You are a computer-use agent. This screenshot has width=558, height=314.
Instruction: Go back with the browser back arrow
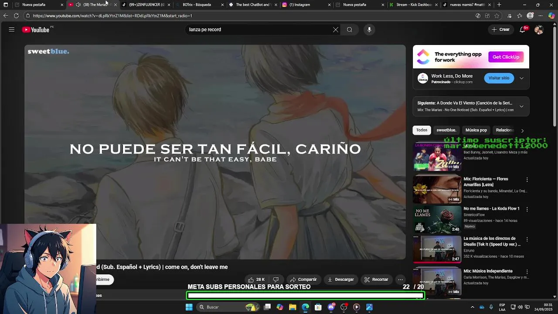tap(6, 16)
